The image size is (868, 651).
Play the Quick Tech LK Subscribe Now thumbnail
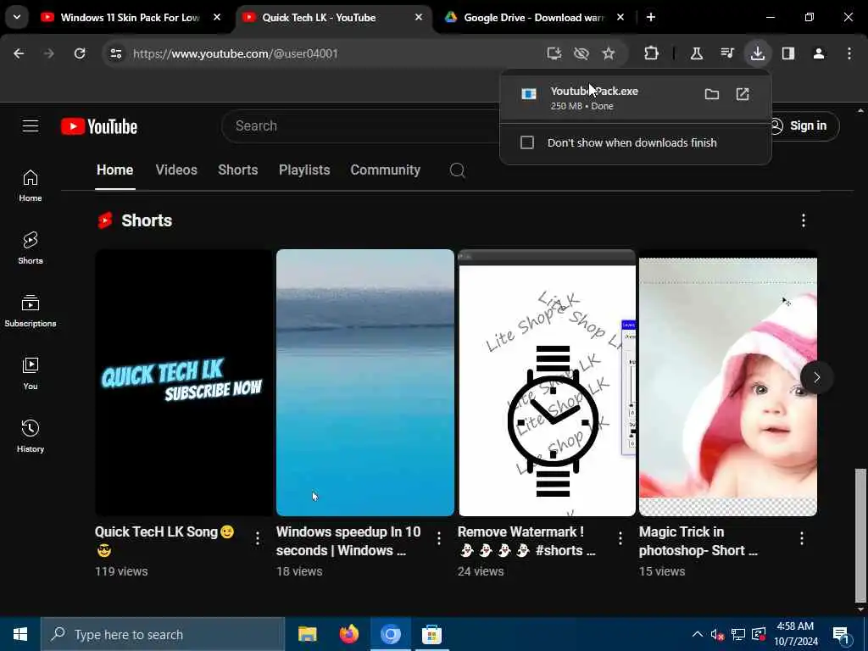tap(183, 382)
